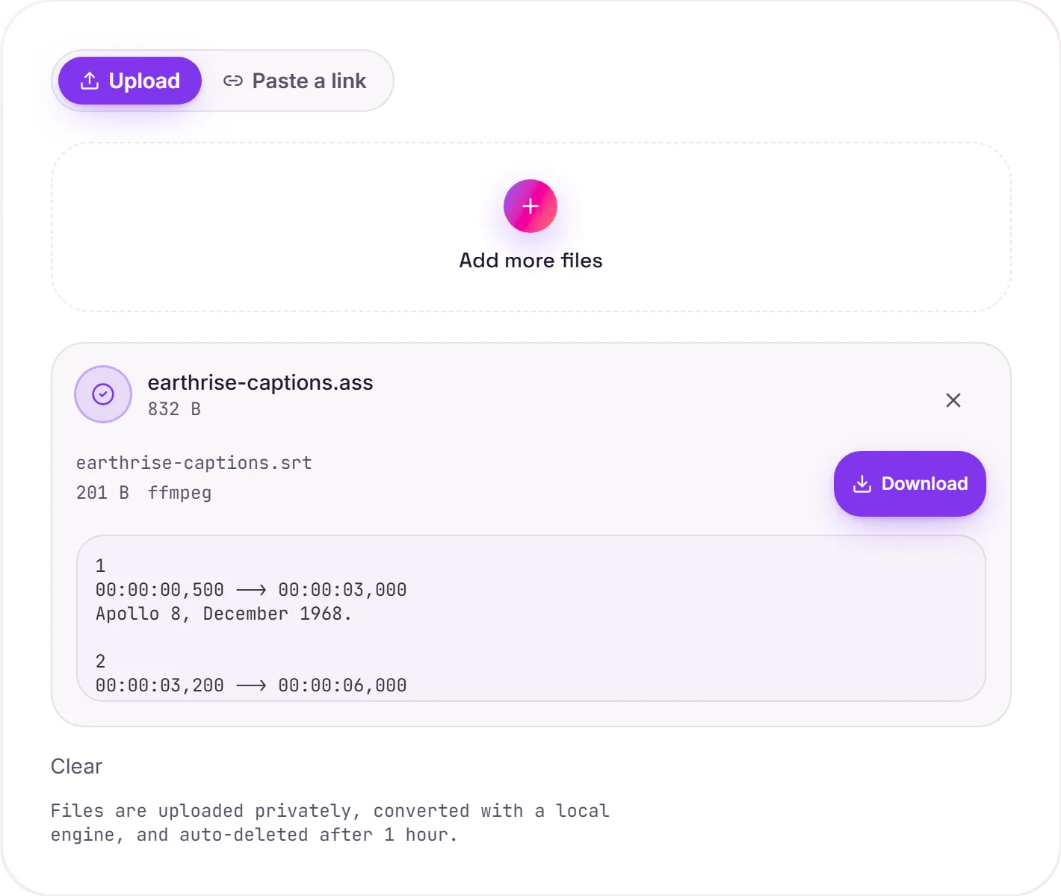The width and height of the screenshot is (1061, 896).
Task: Click the ffmpeg engine label
Action: (179, 493)
